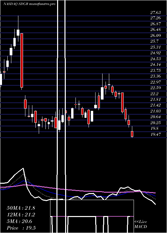Click the 26.09 price label
Screen dimensions: 167x233
pyautogui.click(x=156, y=36)
